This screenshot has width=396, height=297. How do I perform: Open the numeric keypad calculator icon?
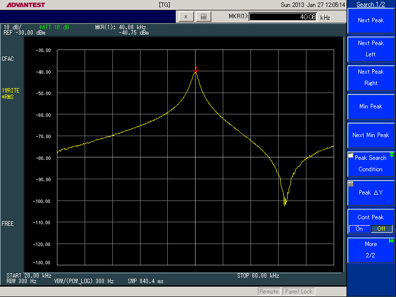pos(203,17)
